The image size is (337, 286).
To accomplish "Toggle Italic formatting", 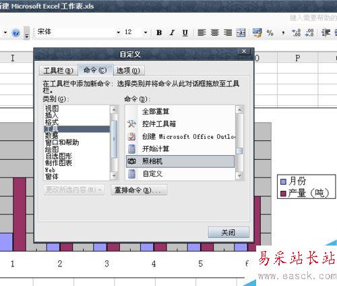I will [x=172, y=32].
